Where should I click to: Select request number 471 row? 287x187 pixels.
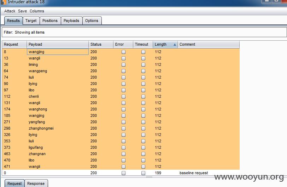(x=121, y=166)
